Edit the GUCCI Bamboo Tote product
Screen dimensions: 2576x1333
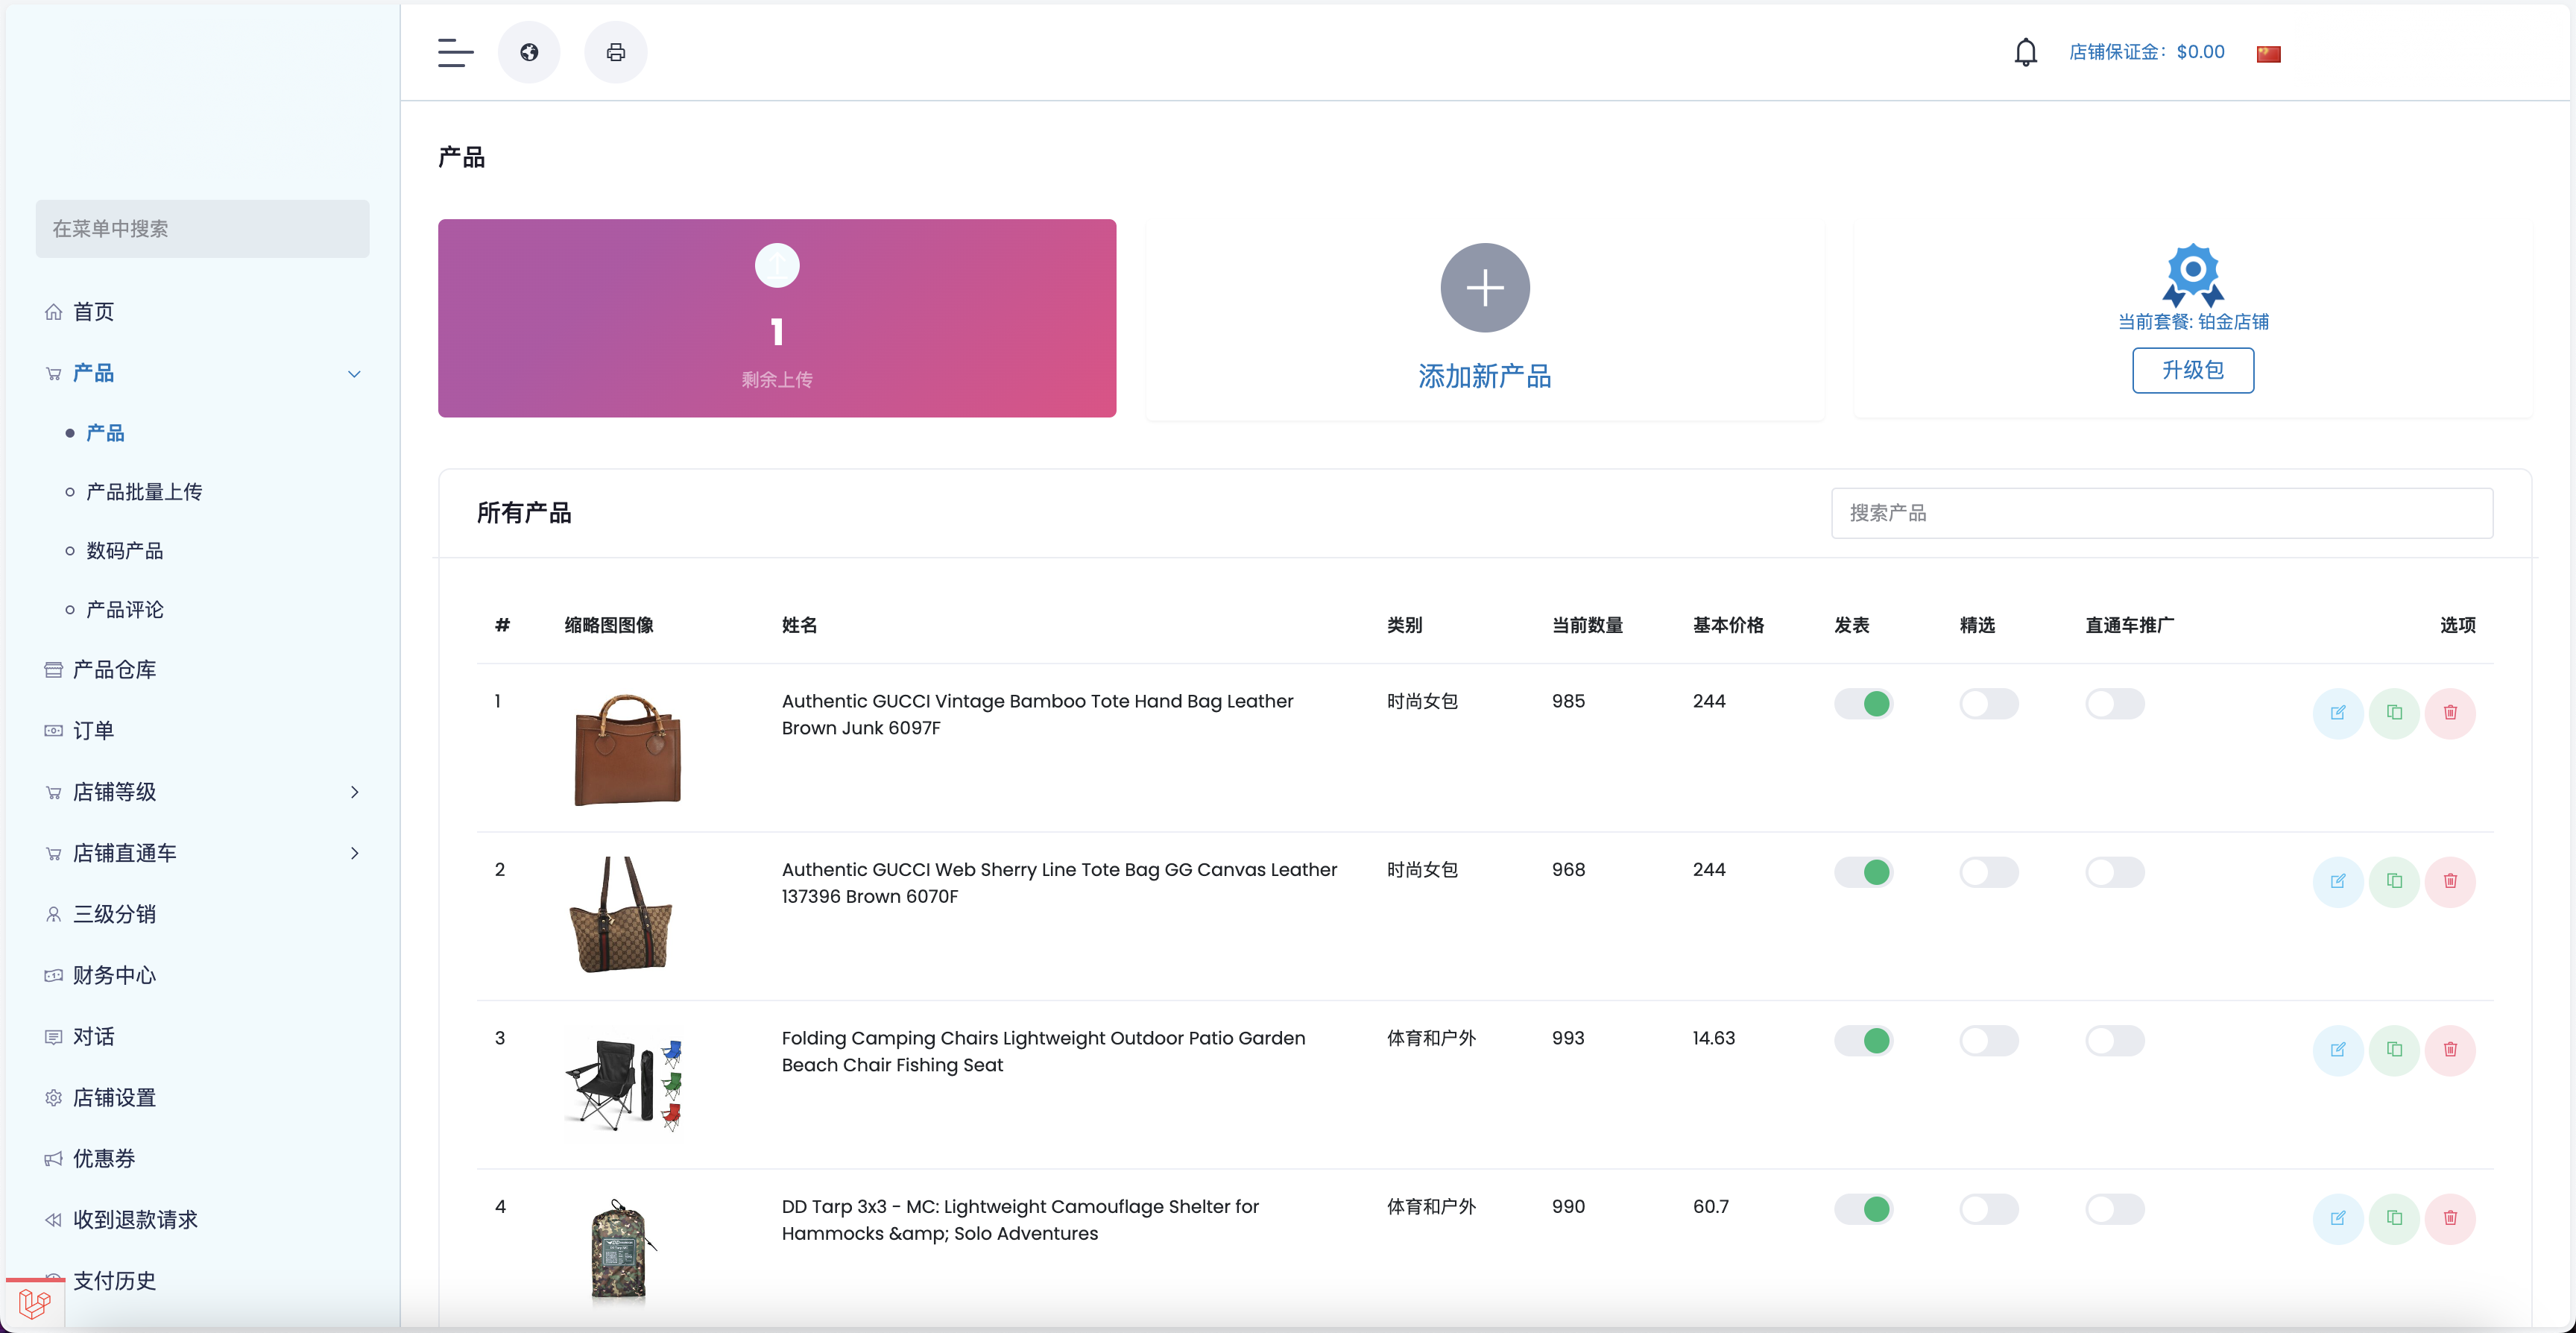[x=2337, y=713]
